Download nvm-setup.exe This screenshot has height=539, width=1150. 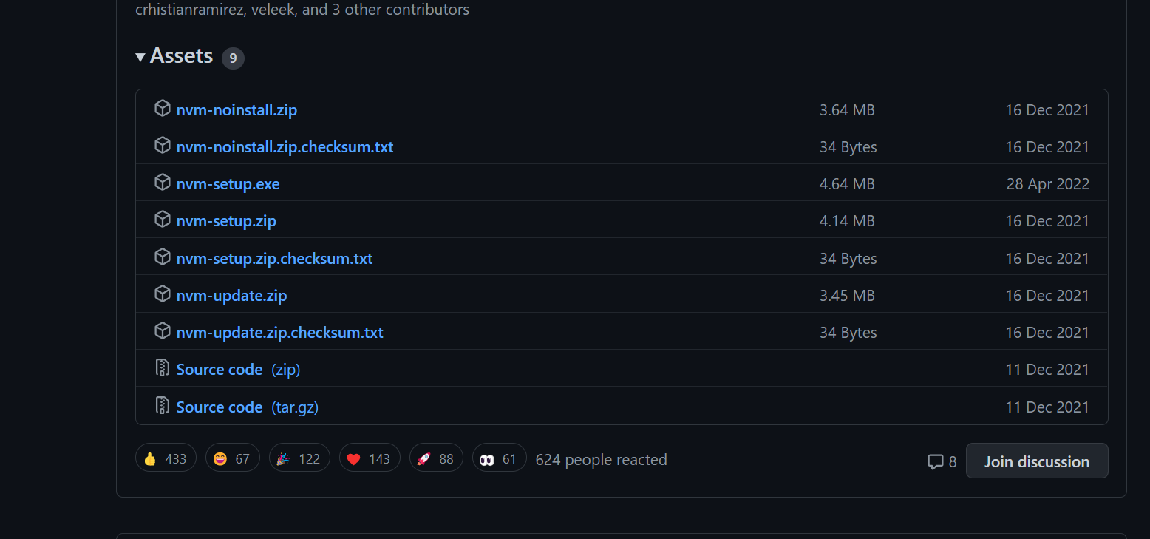tap(228, 184)
